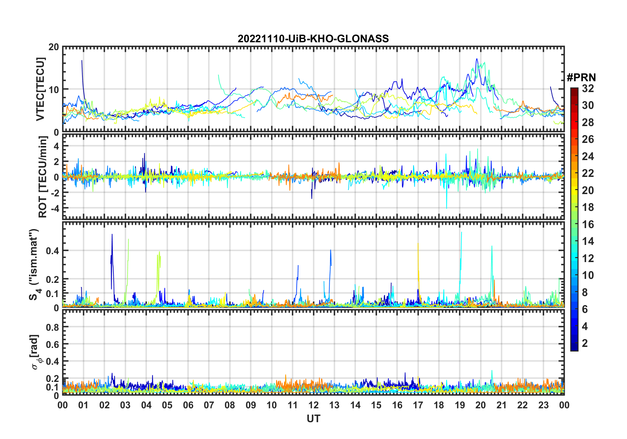The height and width of the screenshot is (439, 627).
Task: Click the #PRN colorbar title
Action: [581, 77]
